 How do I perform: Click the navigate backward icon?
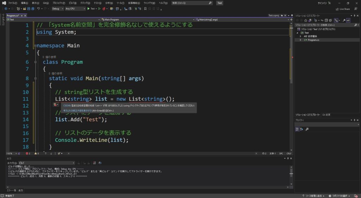tap(6, 8)
